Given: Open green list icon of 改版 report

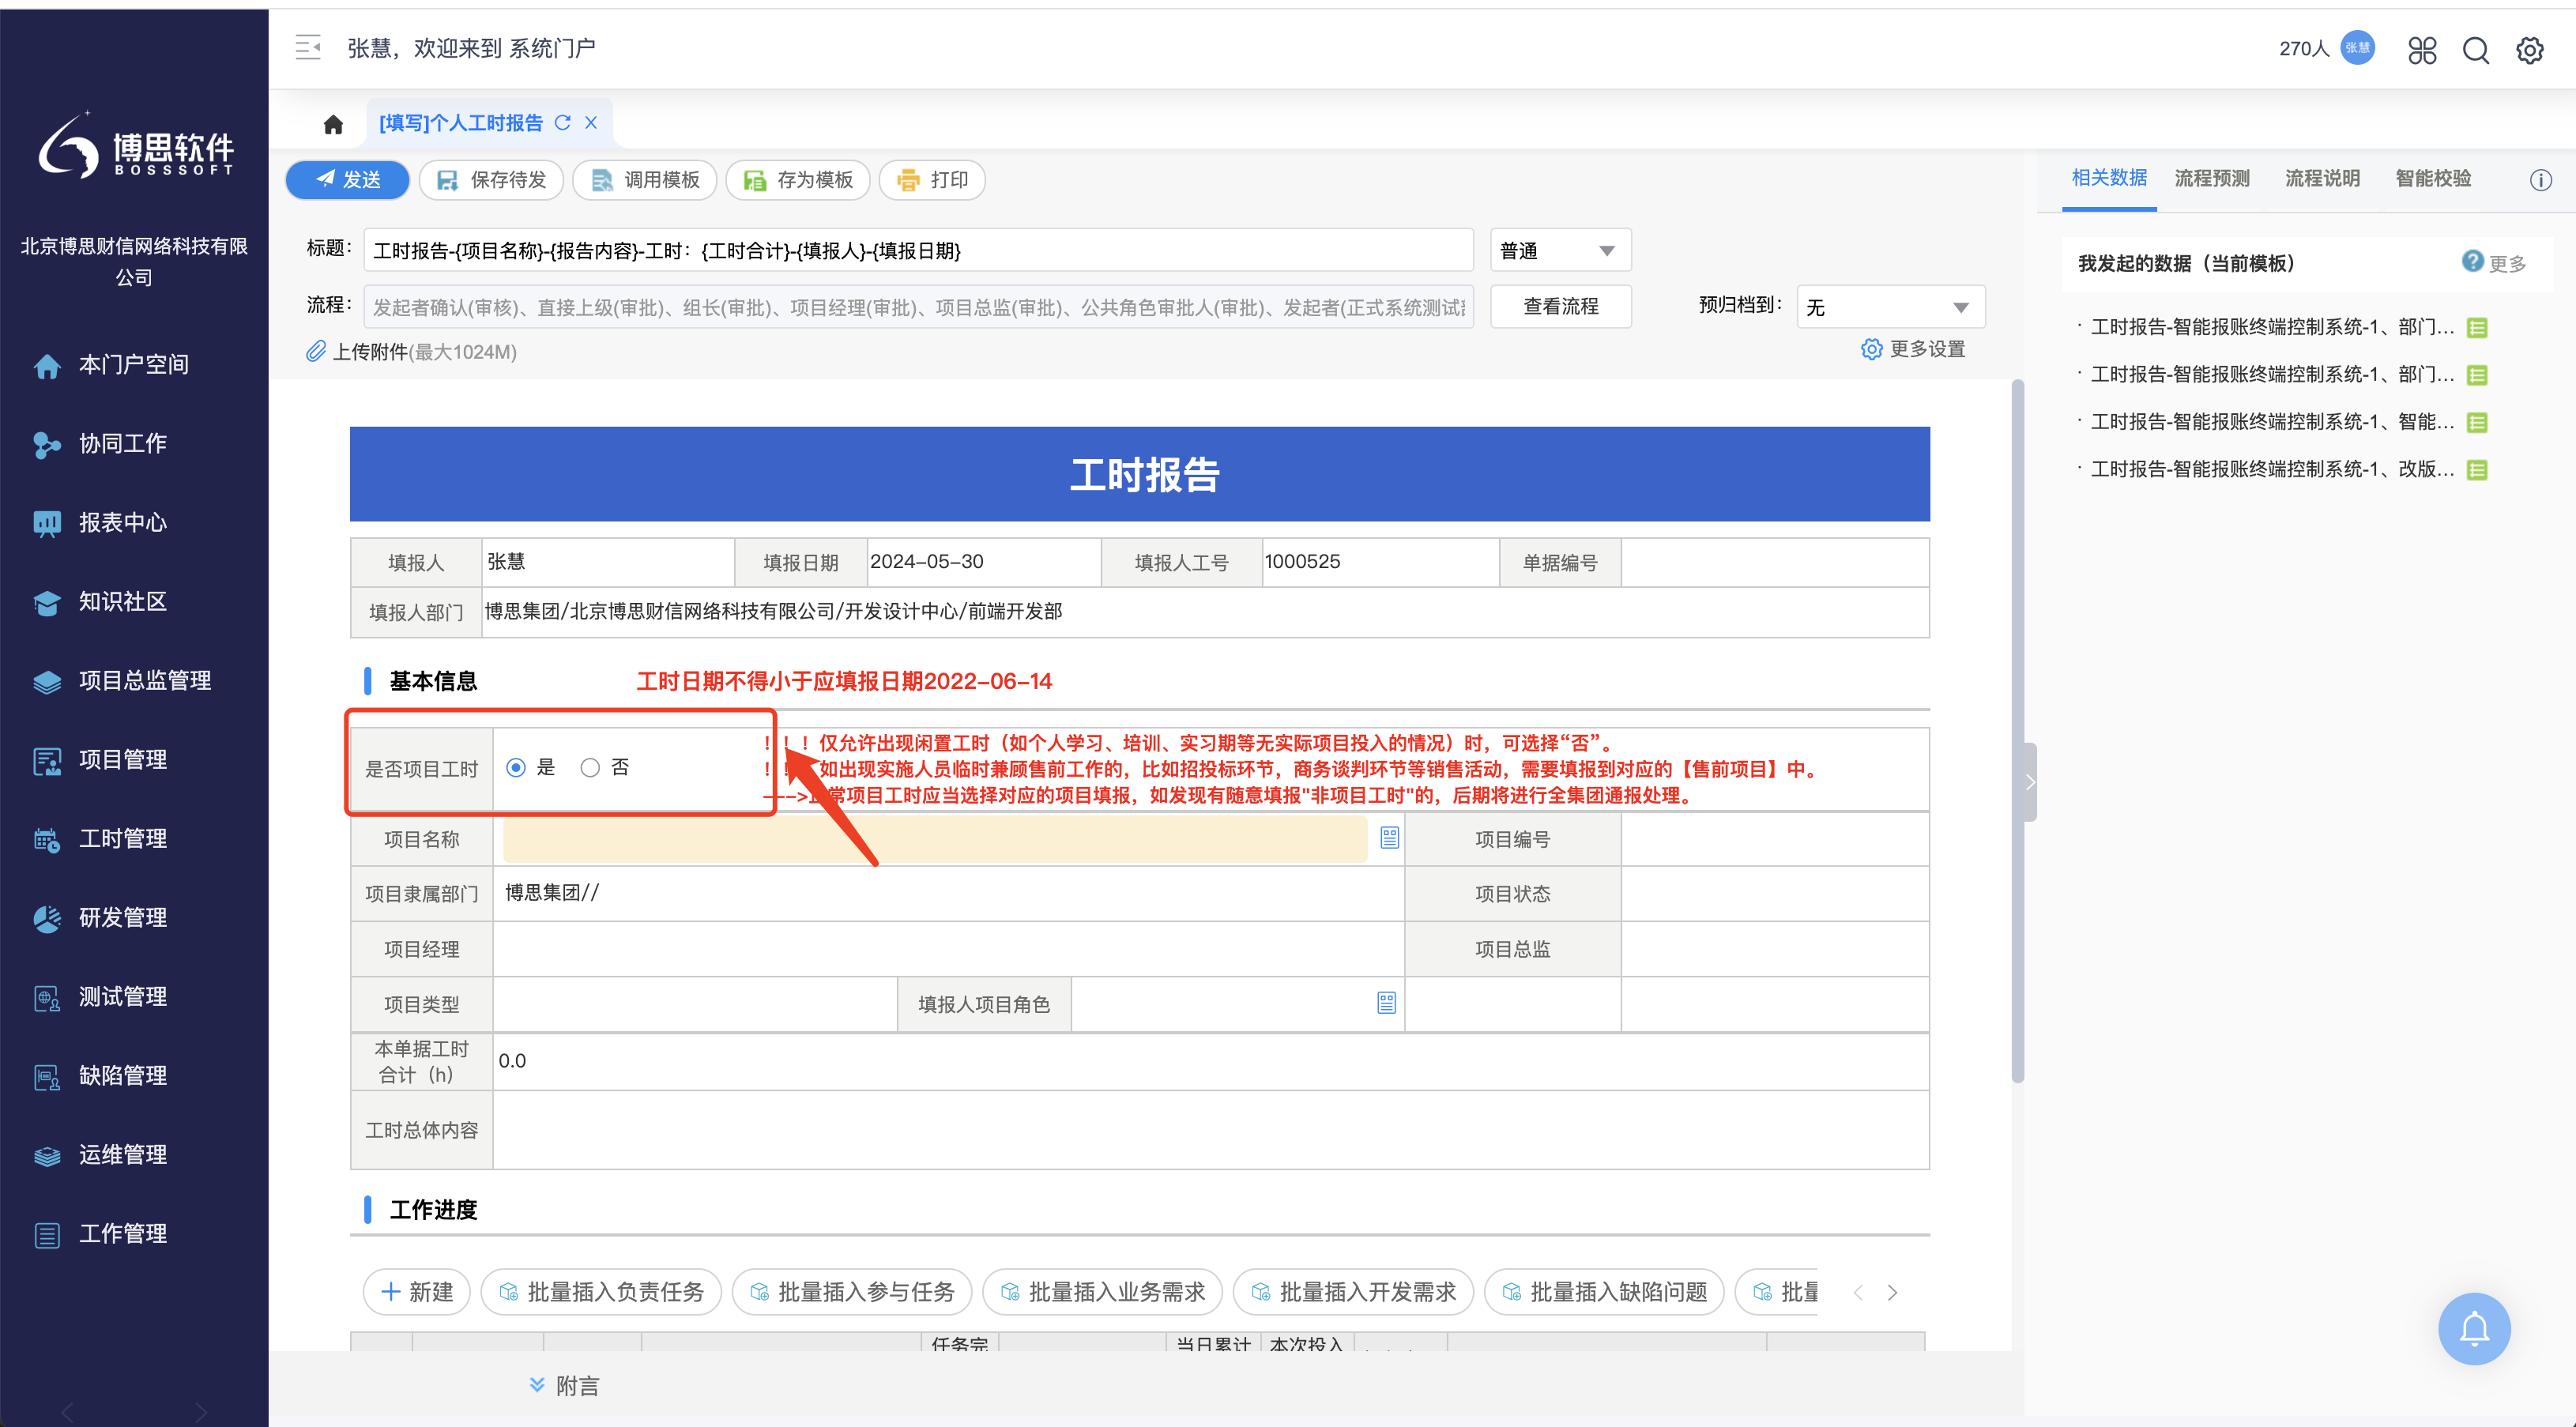Looking at the screenshot, I should pyautogui.click(x=2476, y=469).
